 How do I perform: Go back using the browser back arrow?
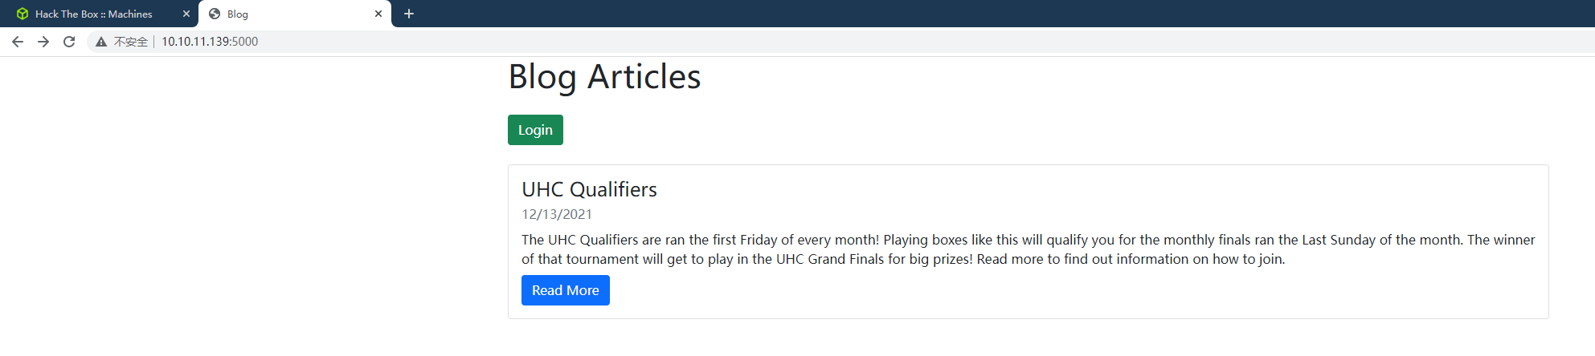[x=18, y=42]
